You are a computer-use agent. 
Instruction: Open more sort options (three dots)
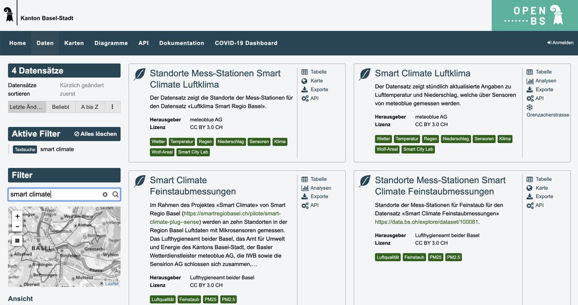(x=112, y=107)
